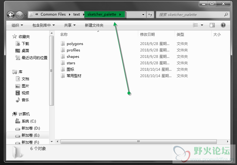Click the 计算机 computer icon
The image size is (237, 165).
pyautogui.click(x=15, y=114)
